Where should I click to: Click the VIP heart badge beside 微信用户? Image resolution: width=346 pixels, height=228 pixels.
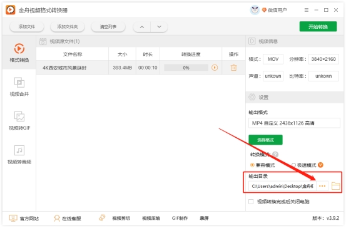click(264, 10)
